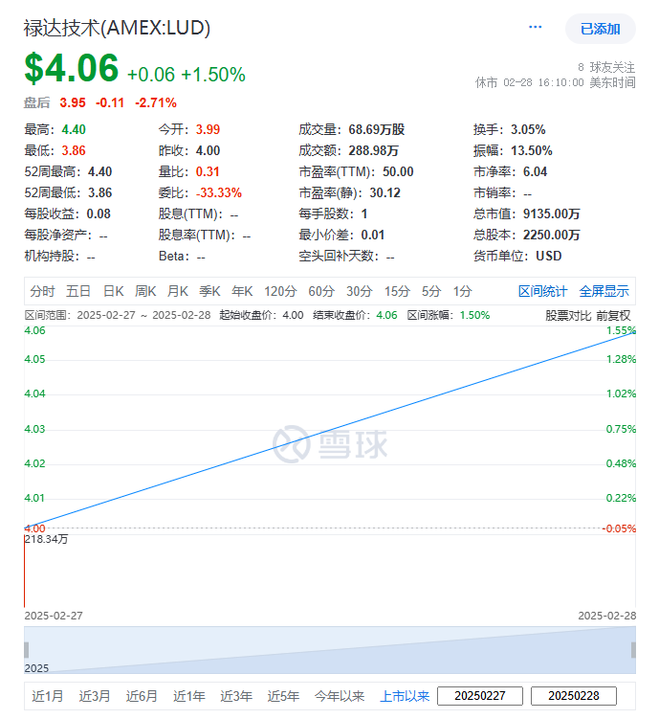Switch to the 15分 interval tab
This screenshot has width=659, height=719.
tap(397, 291)
